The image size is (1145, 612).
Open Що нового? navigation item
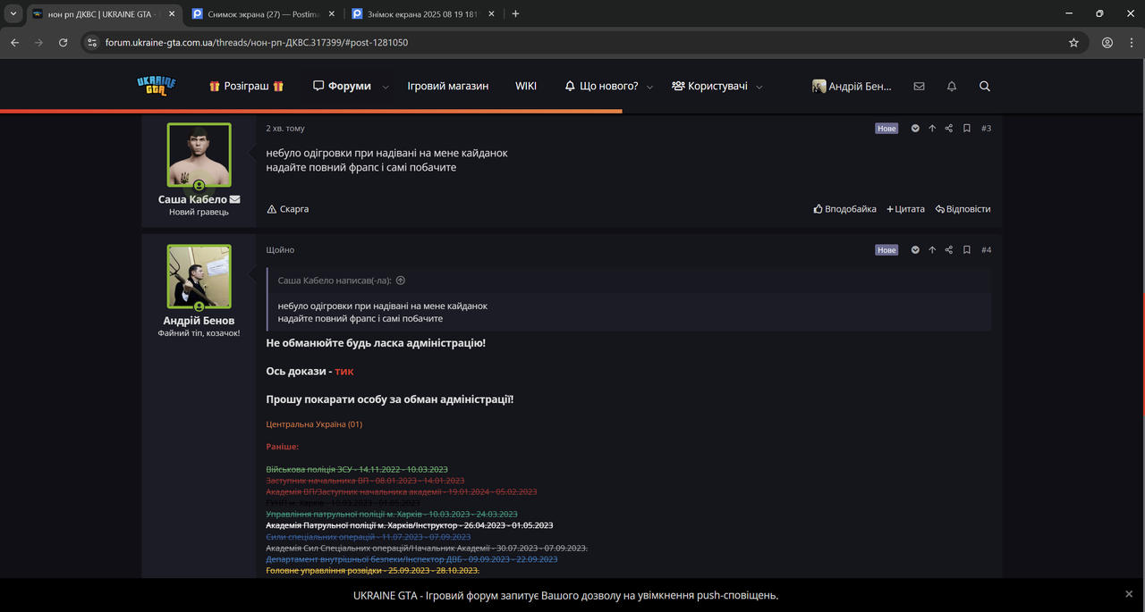click(x=602, y=86)
